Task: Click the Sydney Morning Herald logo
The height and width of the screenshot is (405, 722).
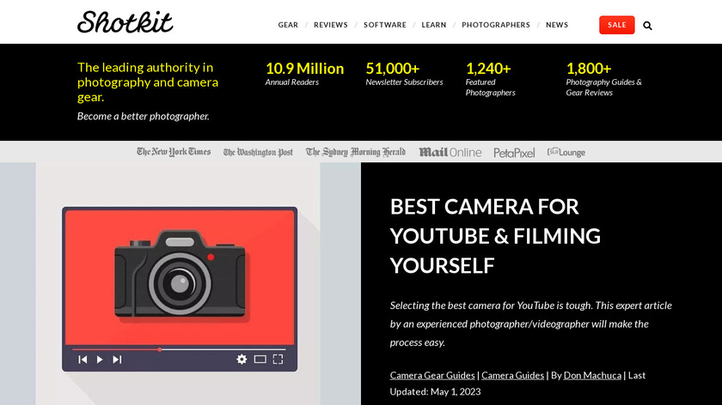Action: point(355,152)
